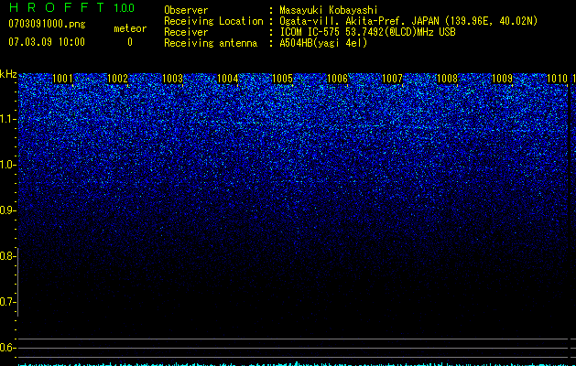
Task: Click the 1004 time marker
Action: click(x=227, y=79)
